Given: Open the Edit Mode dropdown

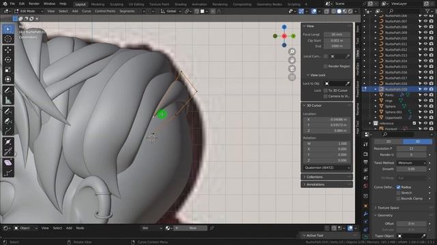Looking at the screenshot, I should tap(29, 11).
